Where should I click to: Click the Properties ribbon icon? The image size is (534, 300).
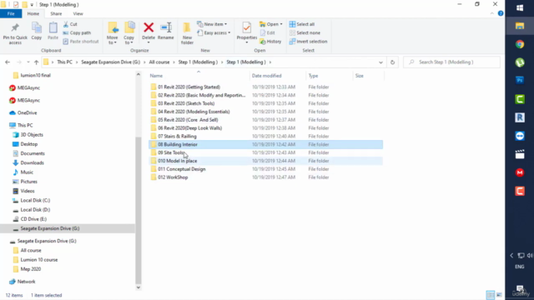247,27
